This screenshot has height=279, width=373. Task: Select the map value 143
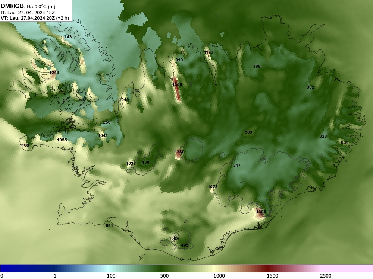(x=68, y=37)
